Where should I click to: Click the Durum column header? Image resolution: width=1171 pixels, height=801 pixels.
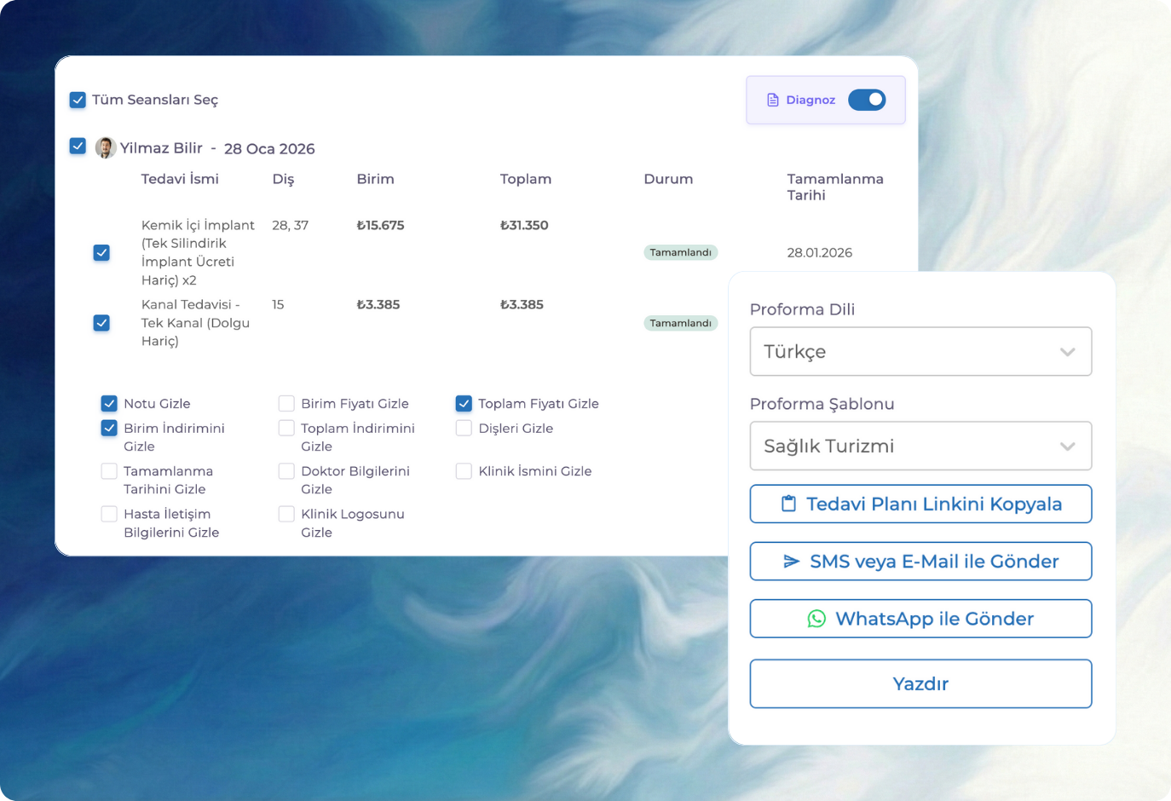point(668,179)
